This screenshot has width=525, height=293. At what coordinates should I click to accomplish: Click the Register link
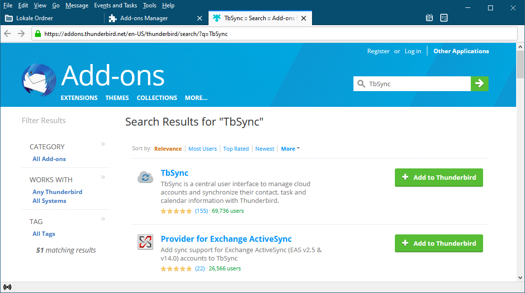point(379,51)
